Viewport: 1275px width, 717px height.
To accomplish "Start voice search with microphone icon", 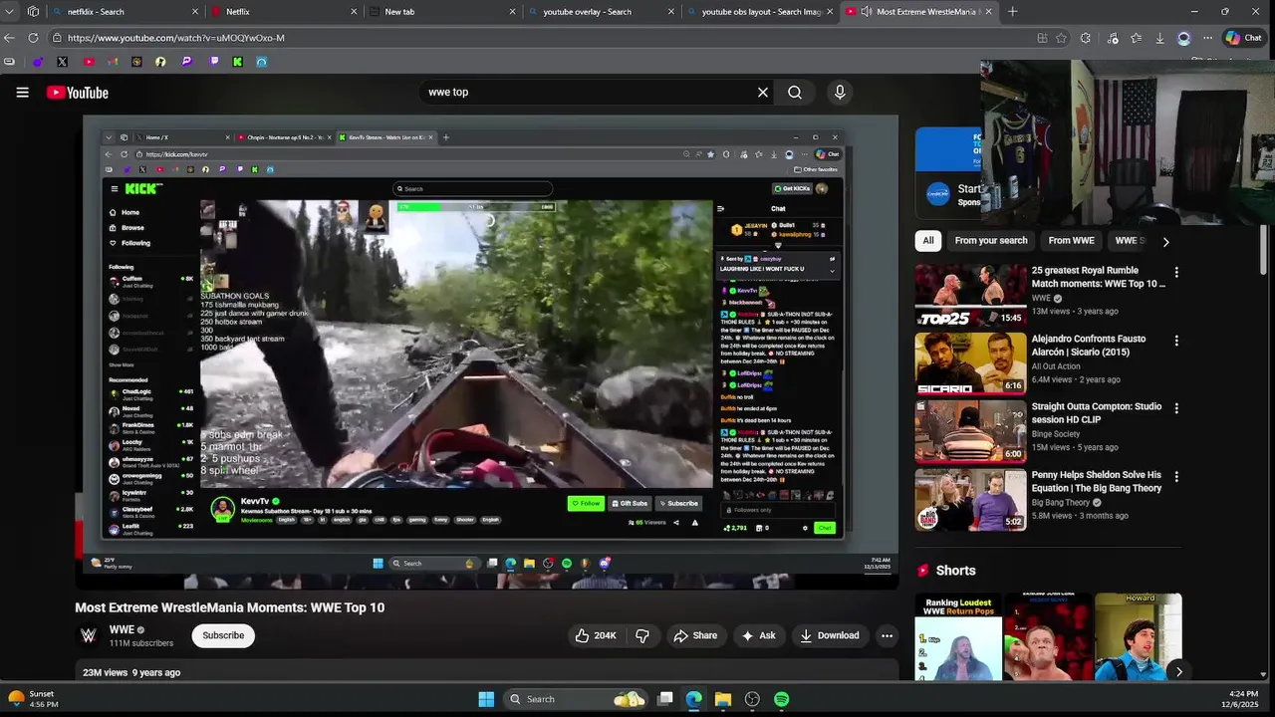I will click(840, 93).
